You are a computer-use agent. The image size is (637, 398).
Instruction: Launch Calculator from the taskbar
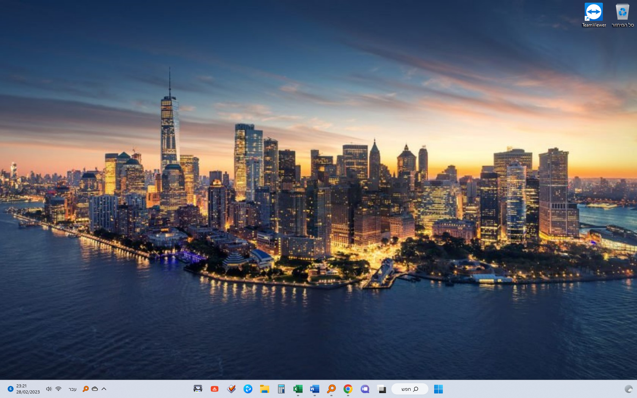pyautogui.click(x=281, y=389)
